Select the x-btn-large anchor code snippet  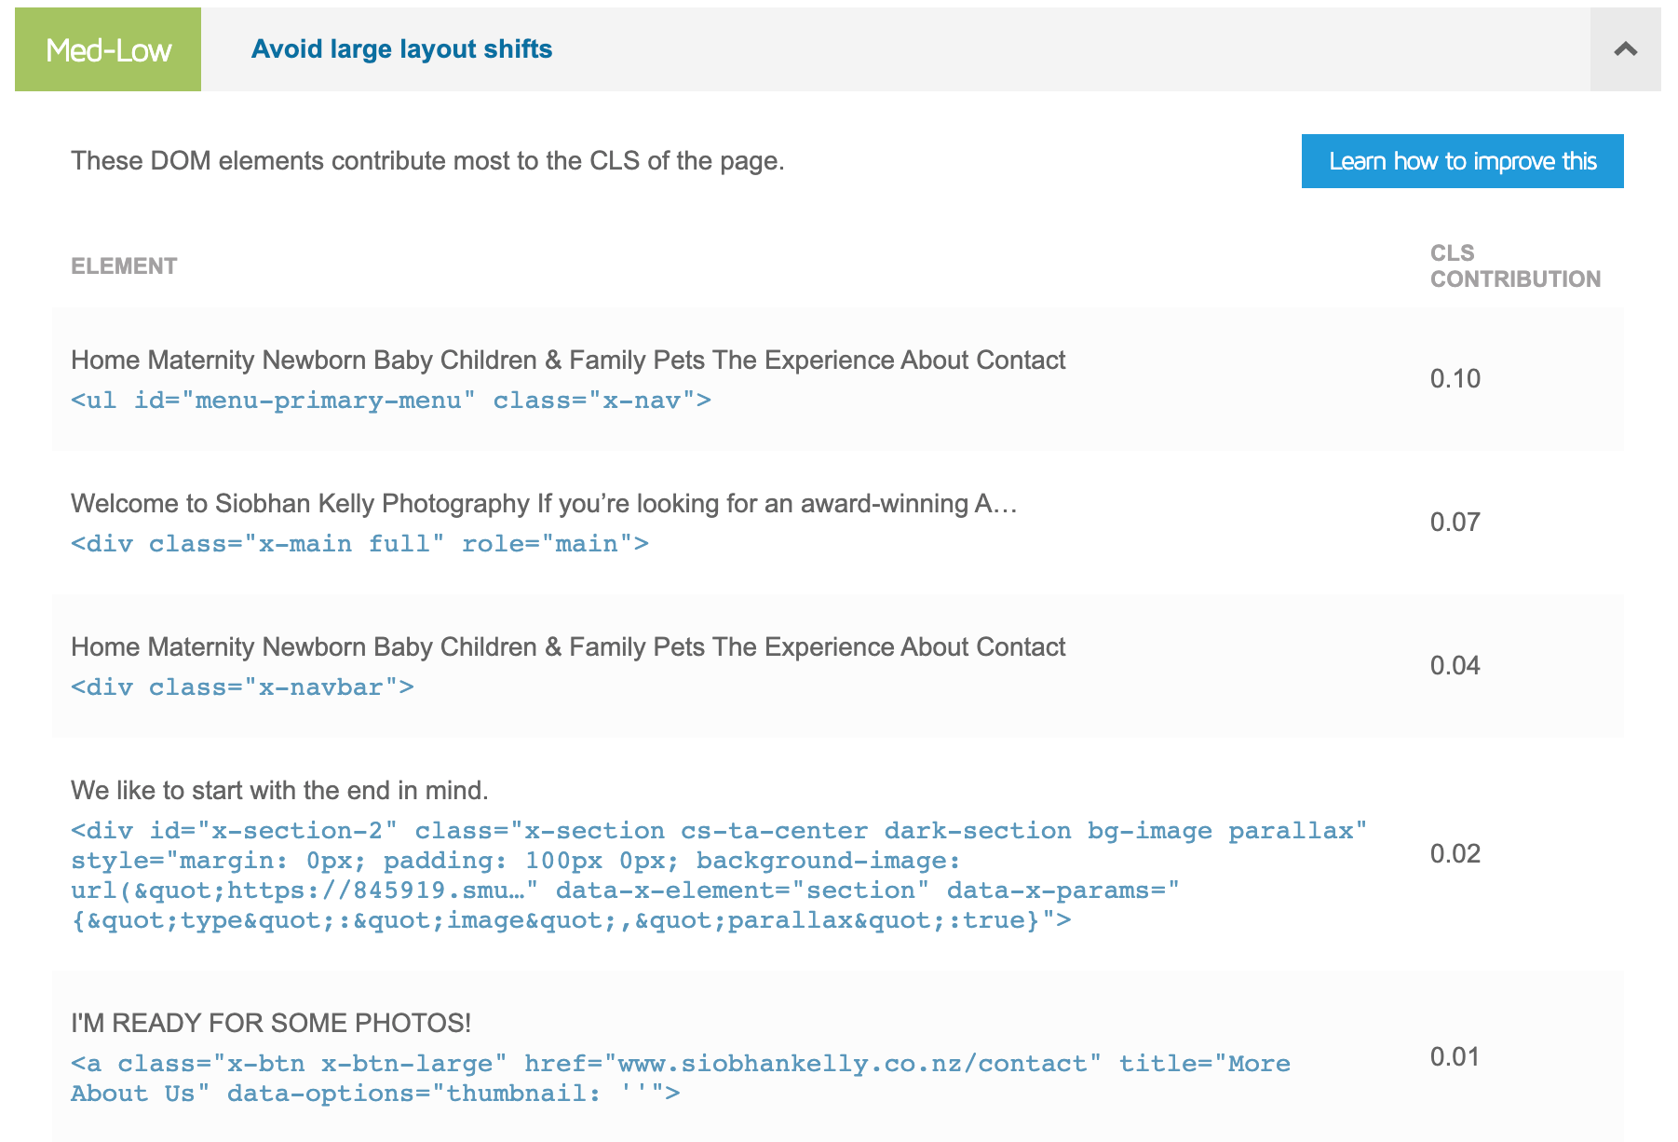coord(681,1079)
